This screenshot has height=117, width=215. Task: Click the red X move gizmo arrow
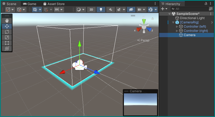(62, 72)
